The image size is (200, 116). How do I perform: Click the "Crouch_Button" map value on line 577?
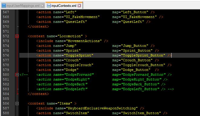(137, 60)
